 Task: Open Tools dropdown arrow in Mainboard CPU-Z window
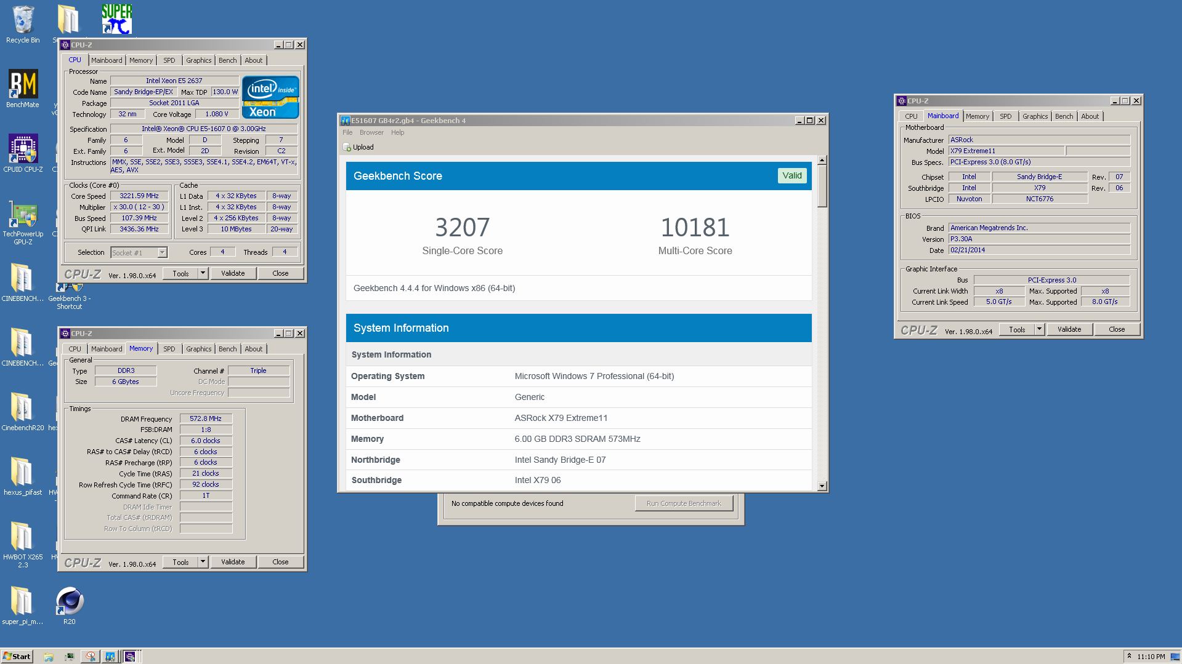tap(1039, 329)
